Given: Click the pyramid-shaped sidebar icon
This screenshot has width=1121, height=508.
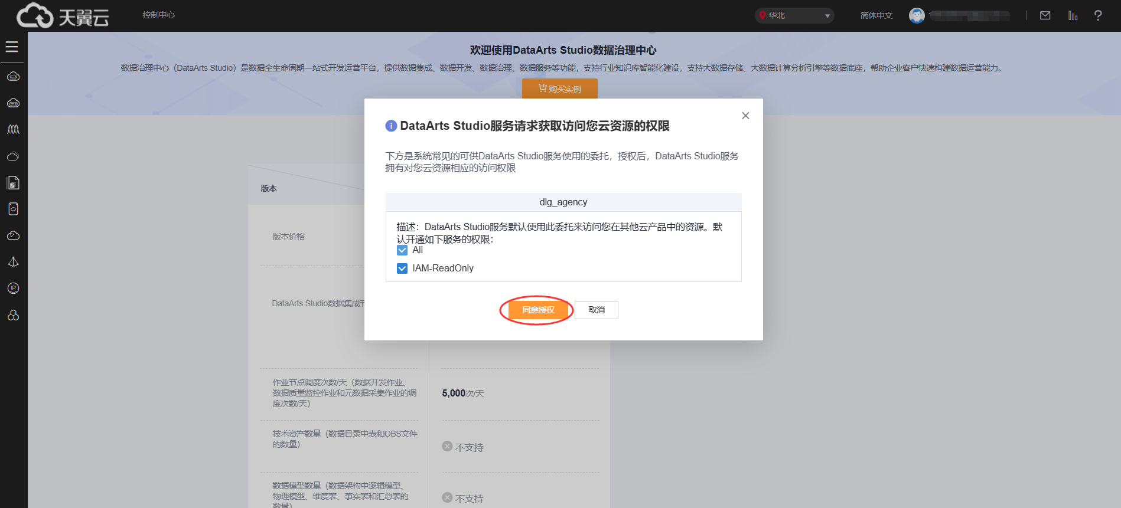Looking at the screenshot, I should [x=13, y=262].
